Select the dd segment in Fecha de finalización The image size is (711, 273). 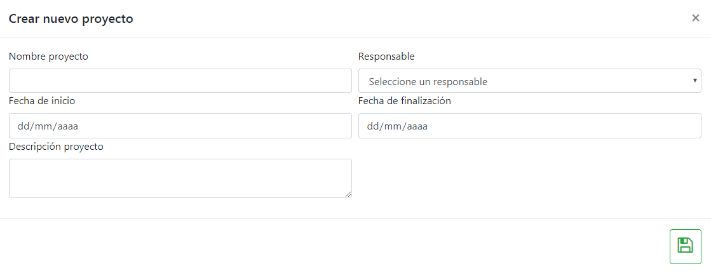pos(373,126)
